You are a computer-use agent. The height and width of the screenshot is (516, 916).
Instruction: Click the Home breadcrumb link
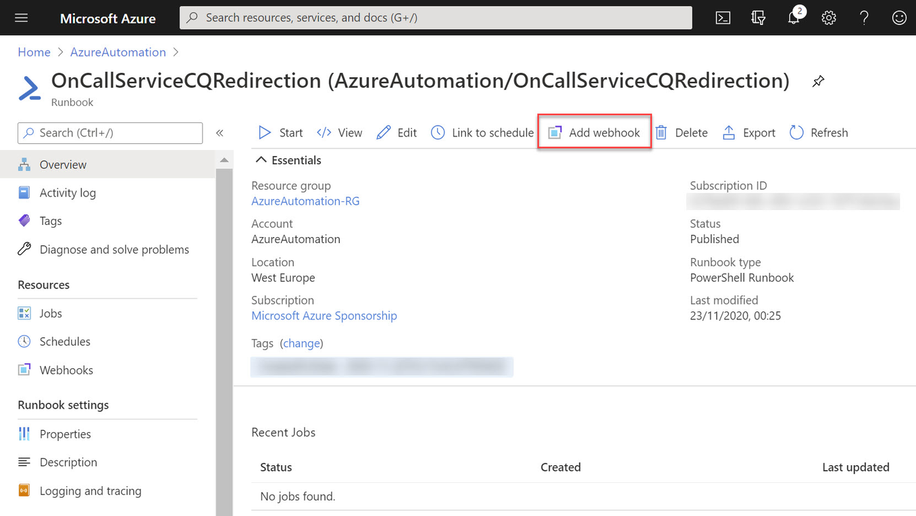coord(34,53)
